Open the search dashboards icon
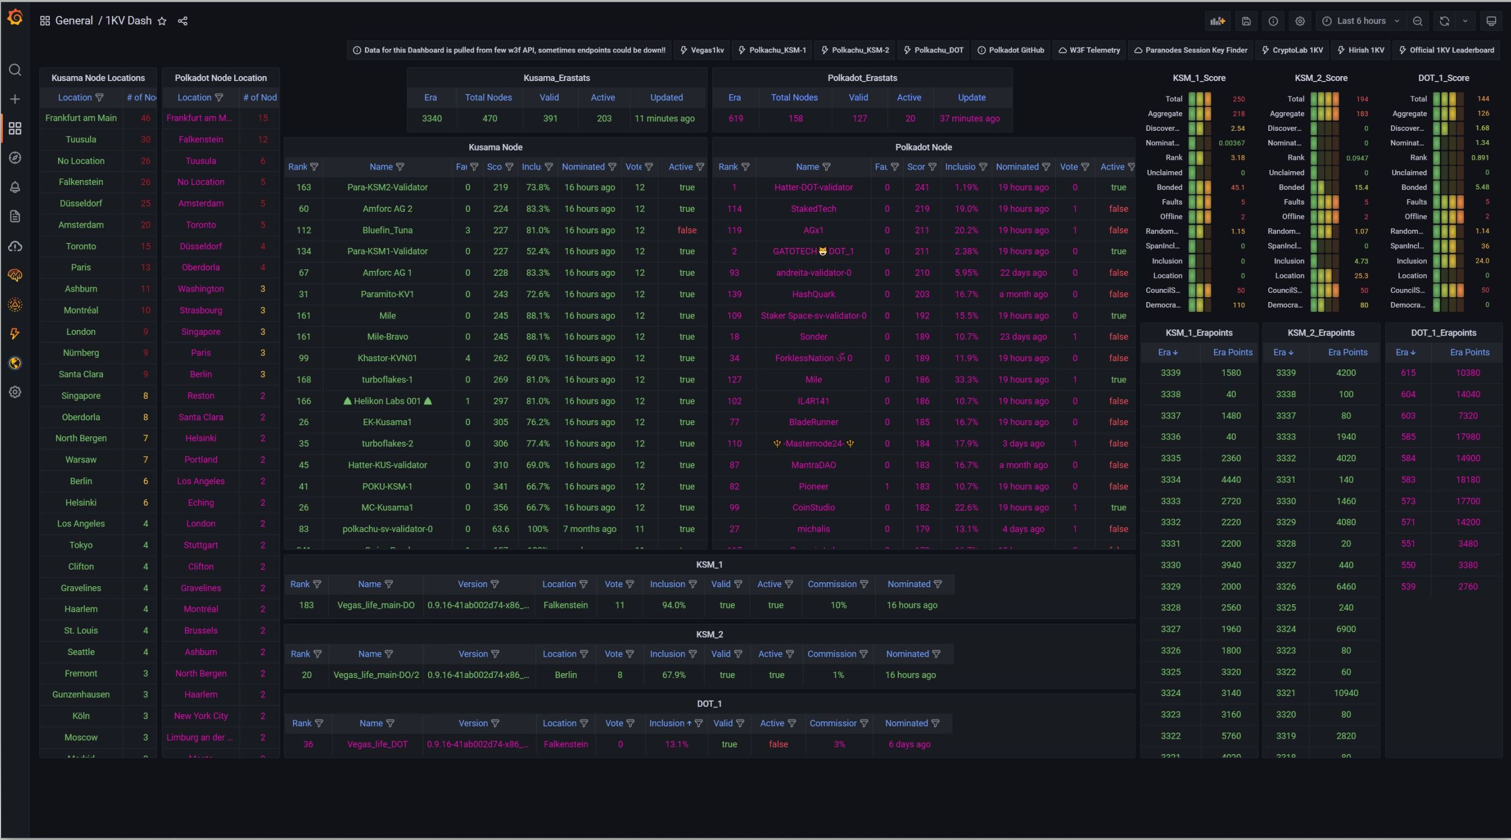This screenshot has height=840, width=1511. point(15,71)
